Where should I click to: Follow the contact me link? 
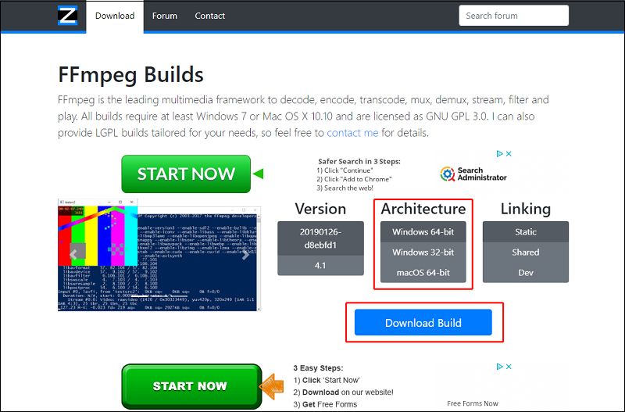tap(352, 133)
